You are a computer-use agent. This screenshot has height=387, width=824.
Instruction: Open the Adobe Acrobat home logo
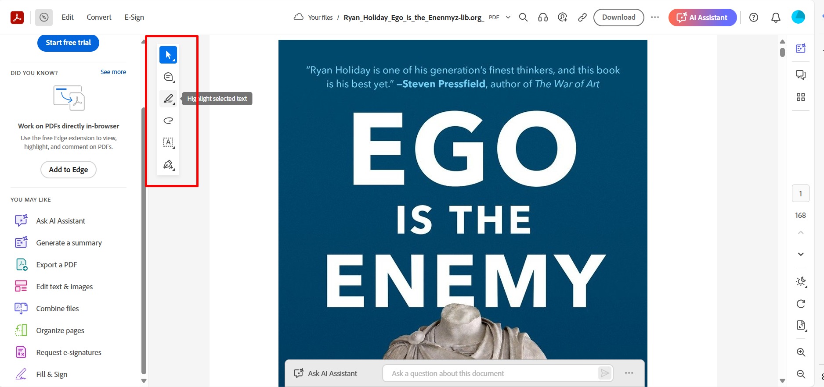coord(17,18)
